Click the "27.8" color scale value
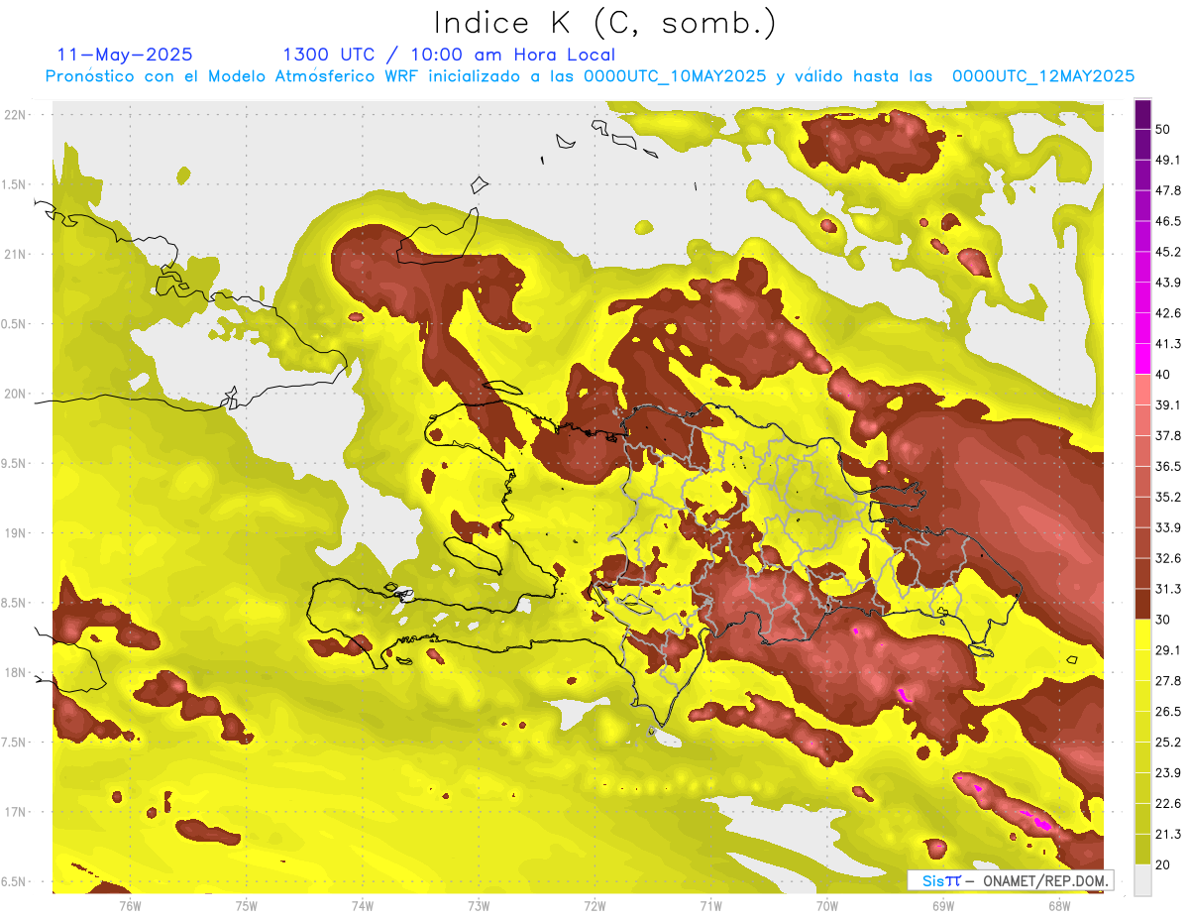Viewport: 1189px width, 919px height. 1168,681
